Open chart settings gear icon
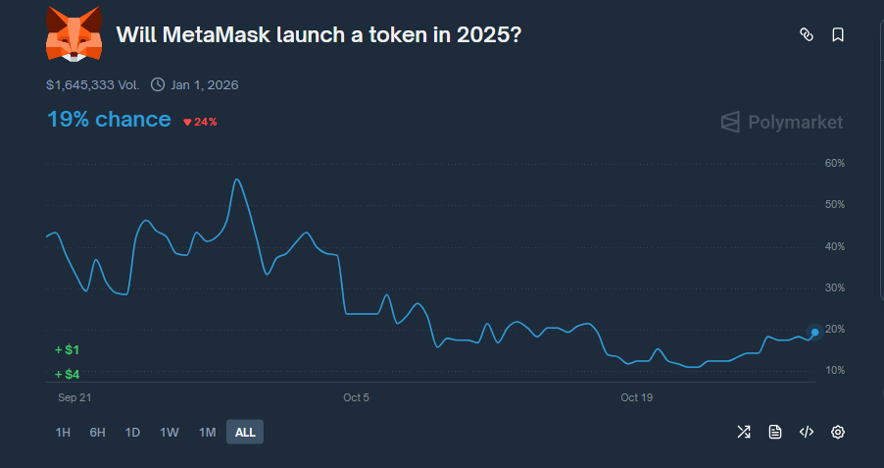The height and width of the screenshot is (468, 884). (x=838, y=432)
